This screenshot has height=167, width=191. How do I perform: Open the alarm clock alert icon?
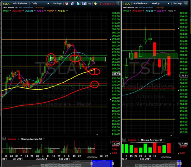coord(66,3)
